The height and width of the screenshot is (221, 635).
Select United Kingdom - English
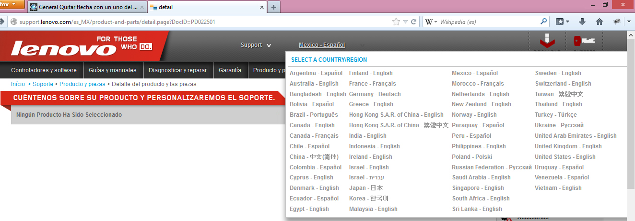568,146
